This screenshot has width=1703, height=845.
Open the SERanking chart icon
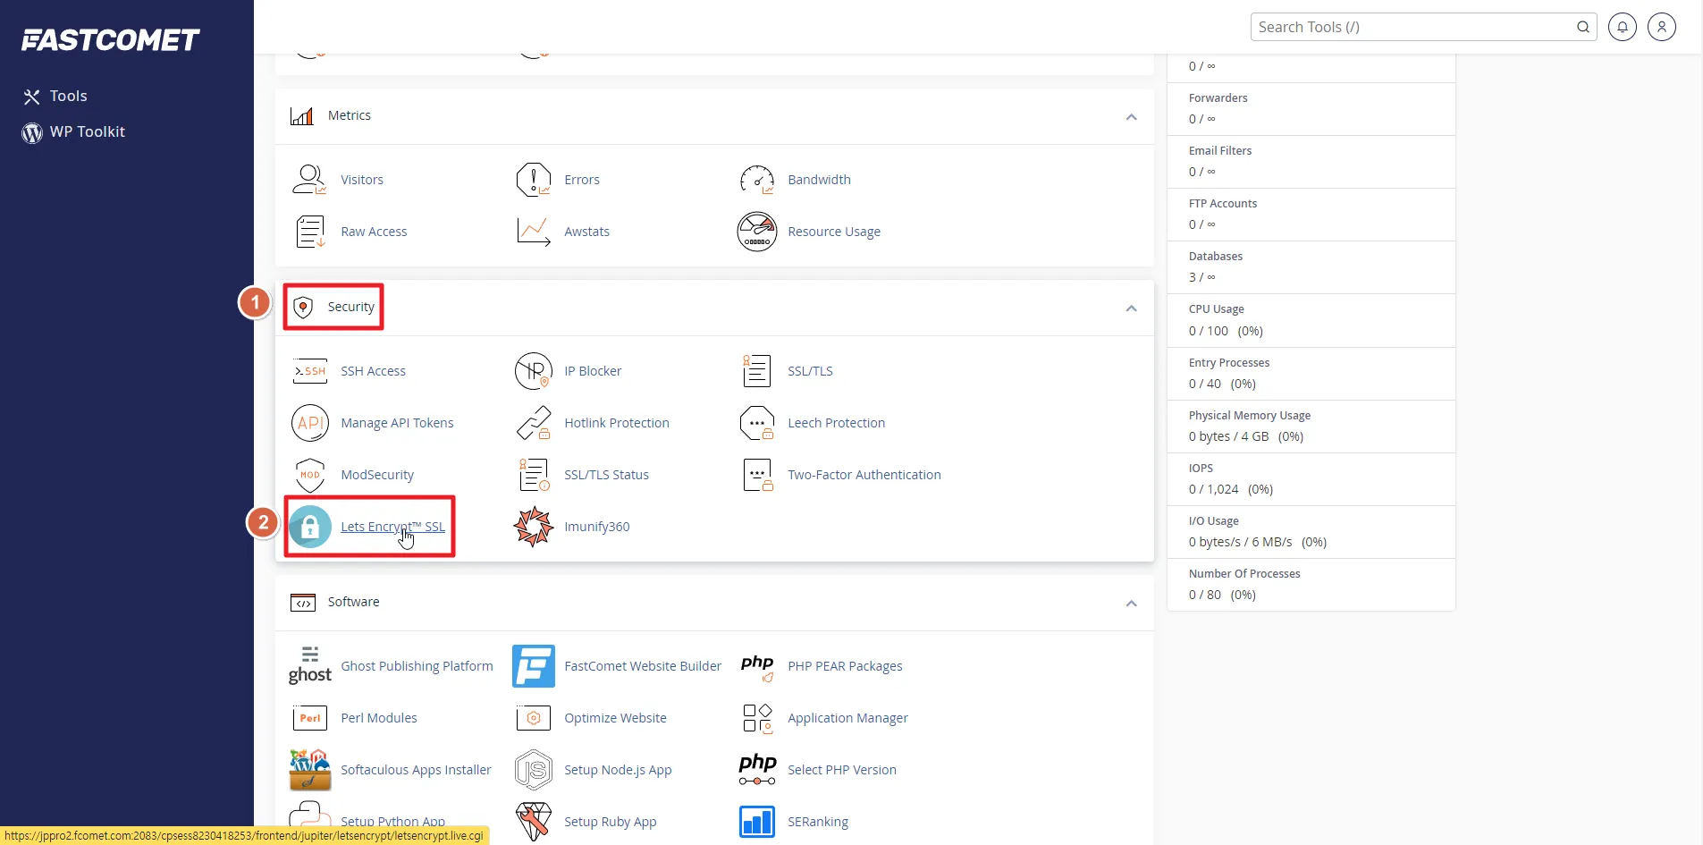point(757,822)
